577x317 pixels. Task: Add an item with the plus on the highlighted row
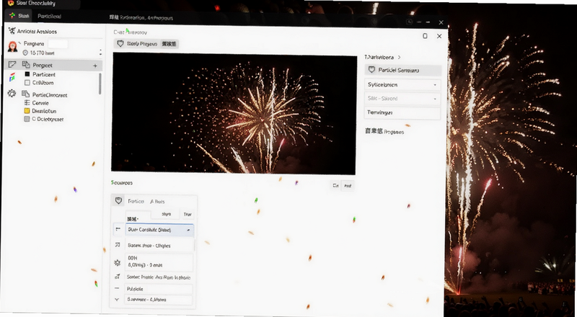95,66
